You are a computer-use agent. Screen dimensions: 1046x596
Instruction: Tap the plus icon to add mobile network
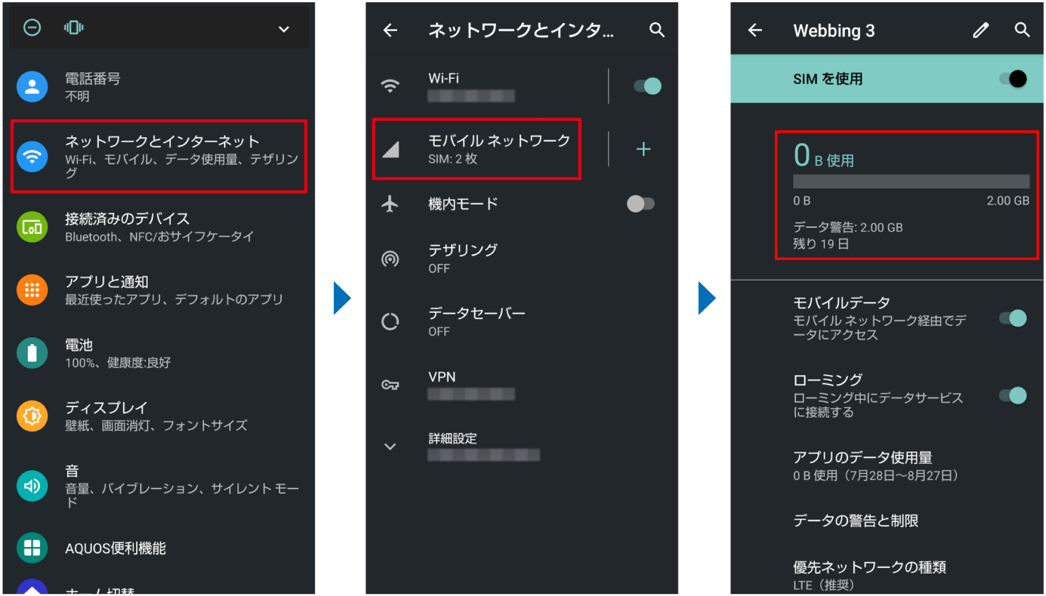pyautogui.click(x=643, y=150)
